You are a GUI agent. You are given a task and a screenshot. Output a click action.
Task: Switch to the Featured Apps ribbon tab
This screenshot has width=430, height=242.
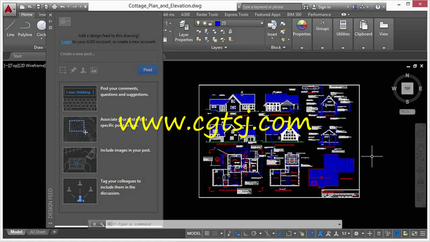pyautogui.click(x=268, y=15)
